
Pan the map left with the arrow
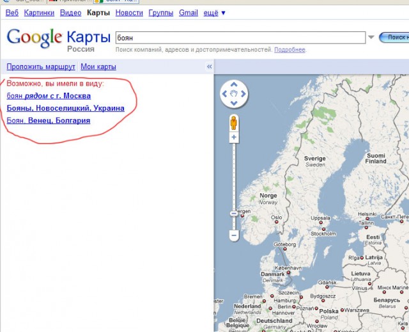[224, 93]
